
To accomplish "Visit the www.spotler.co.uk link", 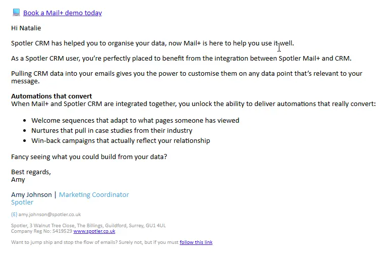I will pos(94,231).
